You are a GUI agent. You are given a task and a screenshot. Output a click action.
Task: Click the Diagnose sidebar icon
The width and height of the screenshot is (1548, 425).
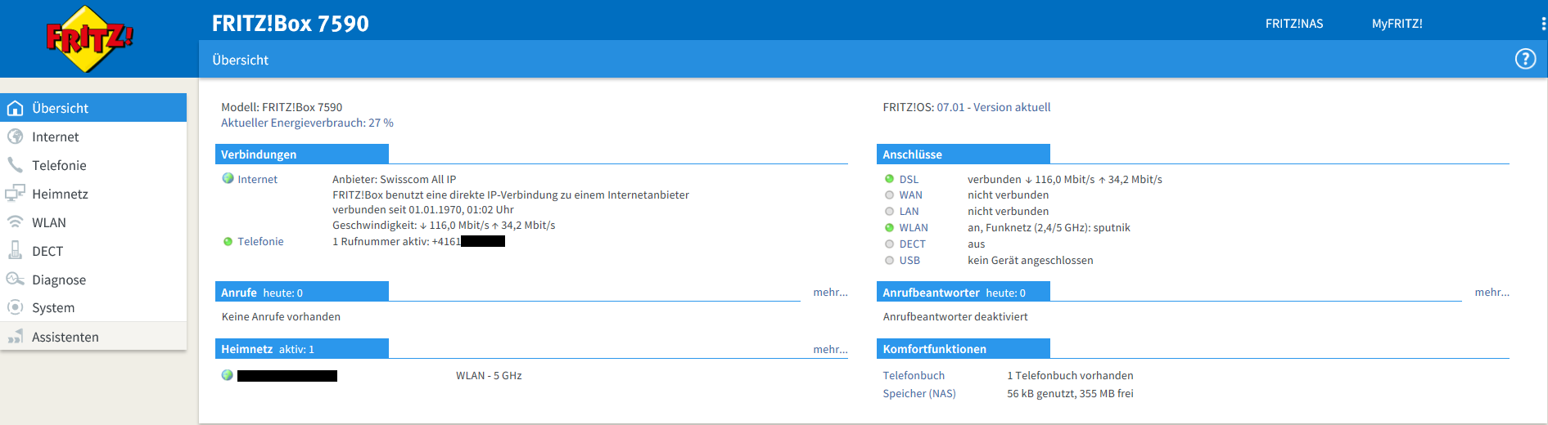[x=15, y=280]
